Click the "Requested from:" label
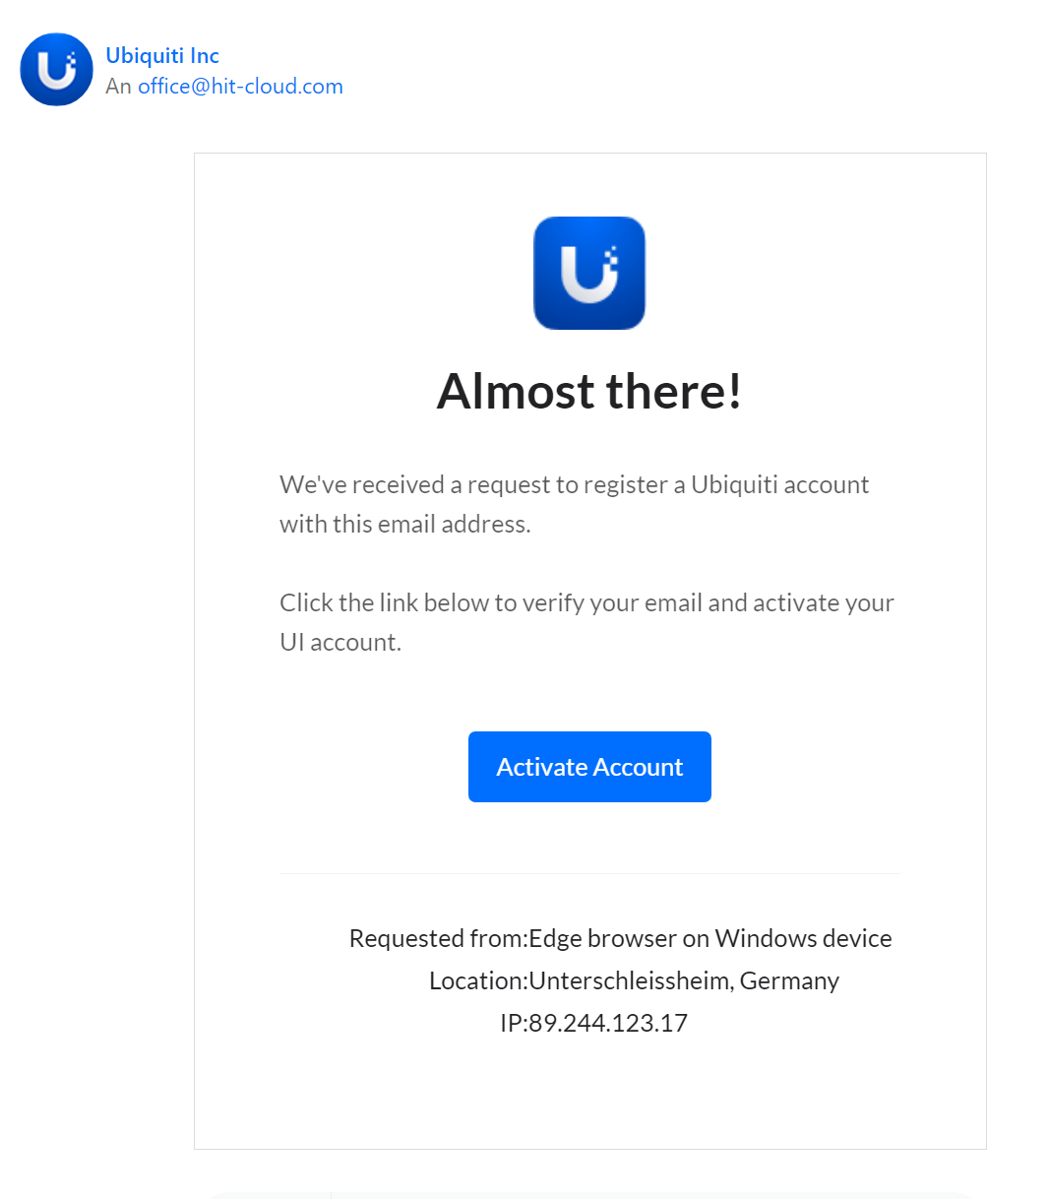The height and width of the screenshot is (1199, 1047). pyautogui.click(x=439, y=938)
